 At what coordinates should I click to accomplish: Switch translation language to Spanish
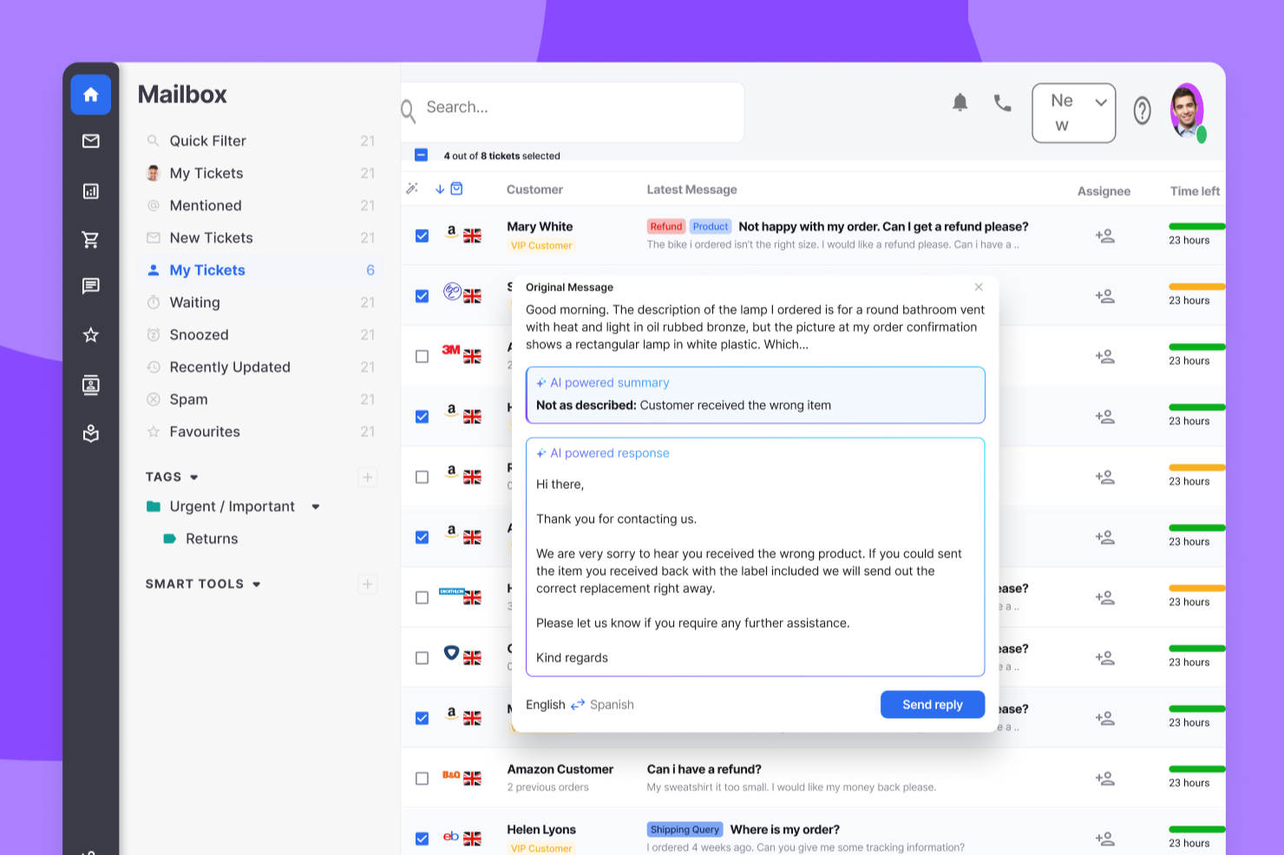[613, 704]
